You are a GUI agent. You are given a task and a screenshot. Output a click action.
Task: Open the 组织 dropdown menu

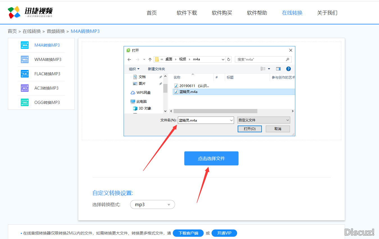pos(134,69)
